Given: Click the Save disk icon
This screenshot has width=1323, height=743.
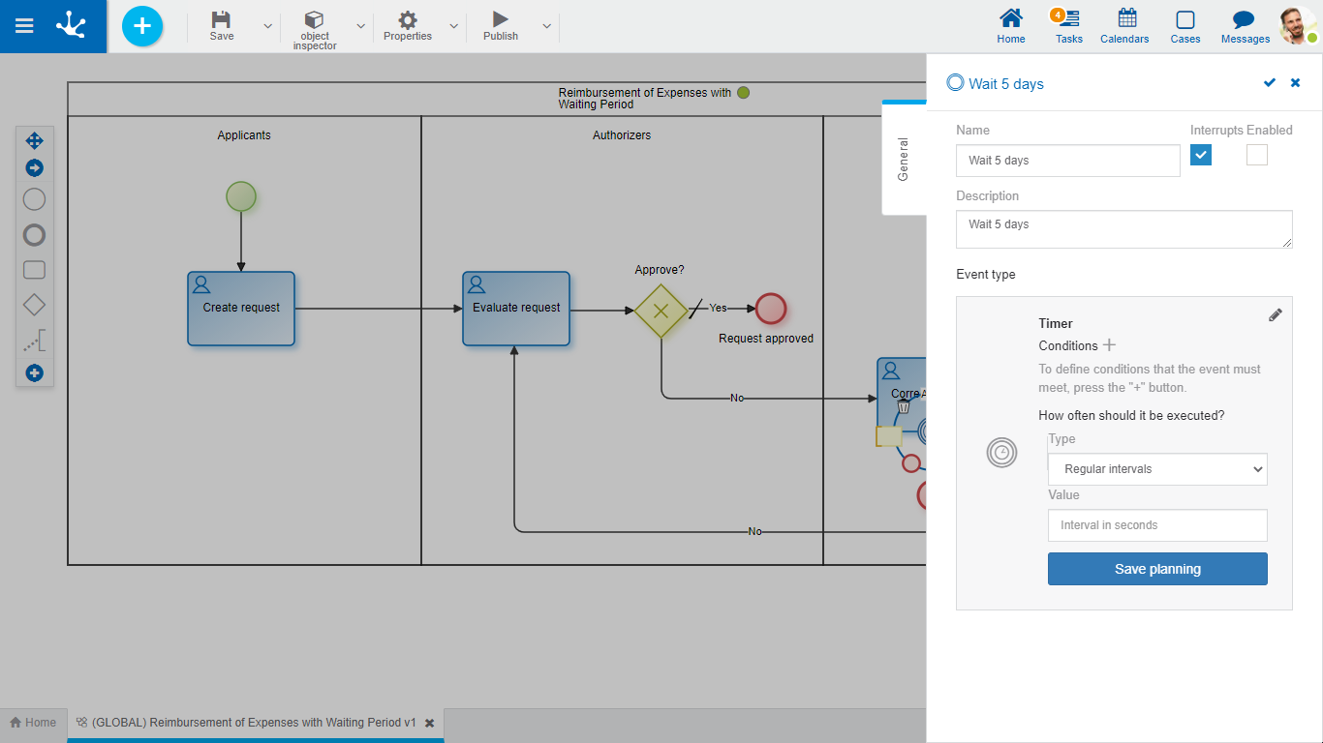Looking at the screenshot, I should (x=222, y=20).
